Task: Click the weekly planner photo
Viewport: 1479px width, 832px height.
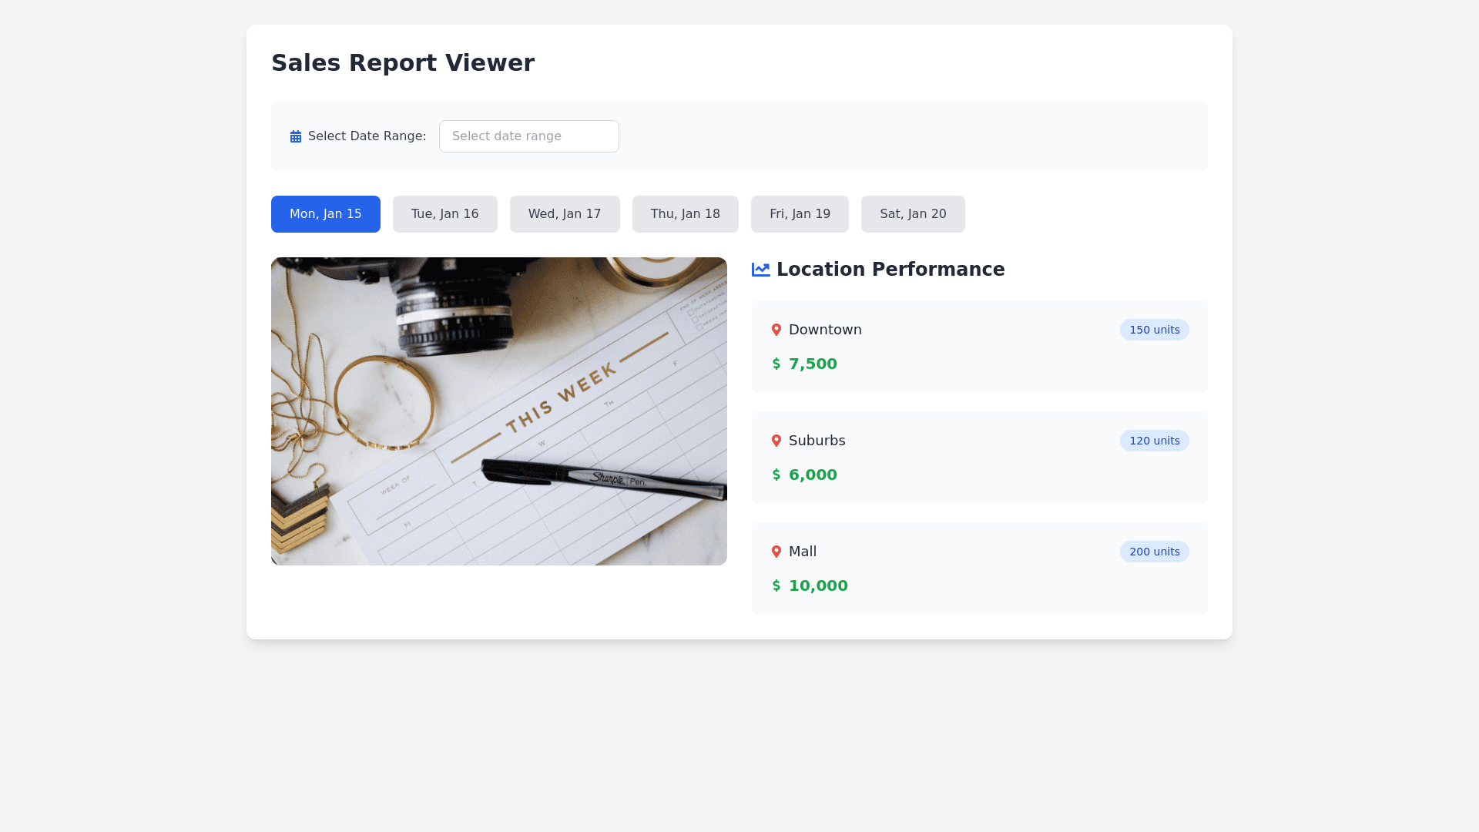Action: coord(498,411)
